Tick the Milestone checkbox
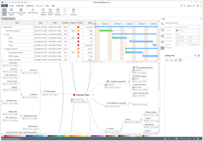Screen dimensions: 203x141 [176, 48]
